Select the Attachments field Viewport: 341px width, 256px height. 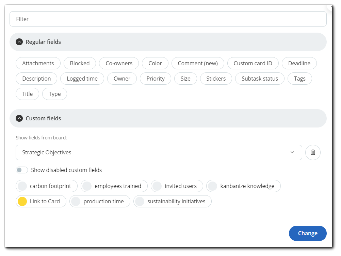coord(38,63)
